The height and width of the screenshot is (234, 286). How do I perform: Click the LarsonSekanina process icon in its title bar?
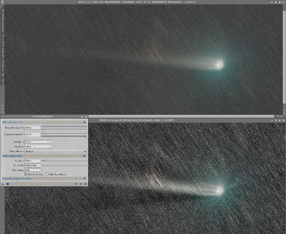[x=2, y=117]
